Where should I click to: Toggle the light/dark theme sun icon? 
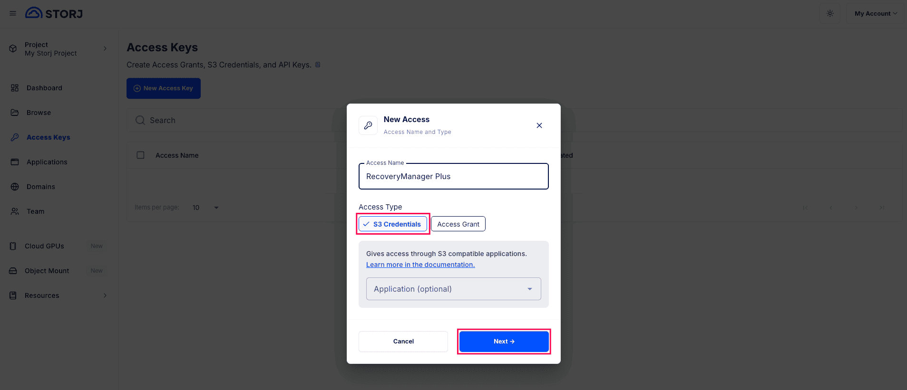(829, 13)
